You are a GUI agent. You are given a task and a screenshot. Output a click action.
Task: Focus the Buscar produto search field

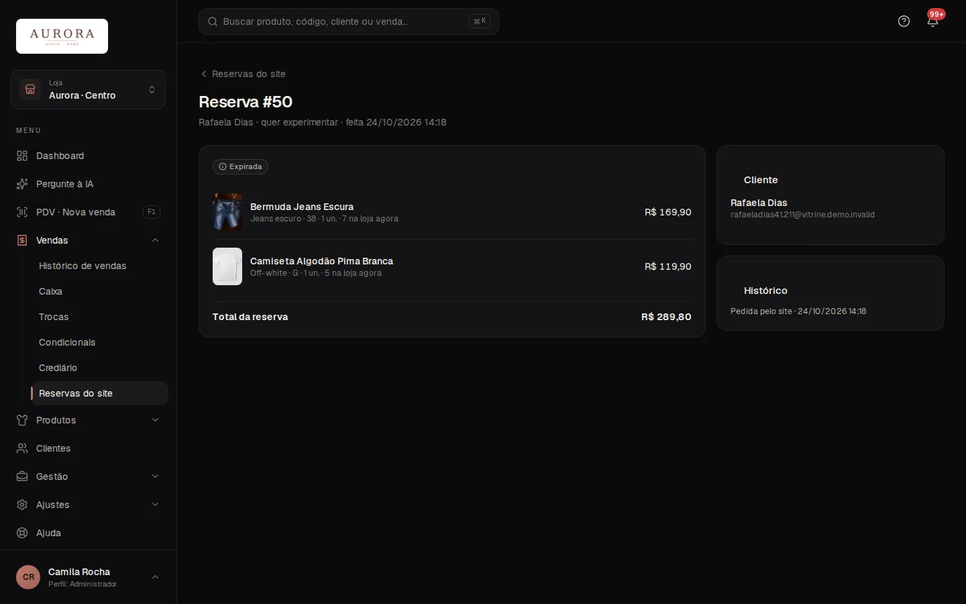click(x=348, y=21)
